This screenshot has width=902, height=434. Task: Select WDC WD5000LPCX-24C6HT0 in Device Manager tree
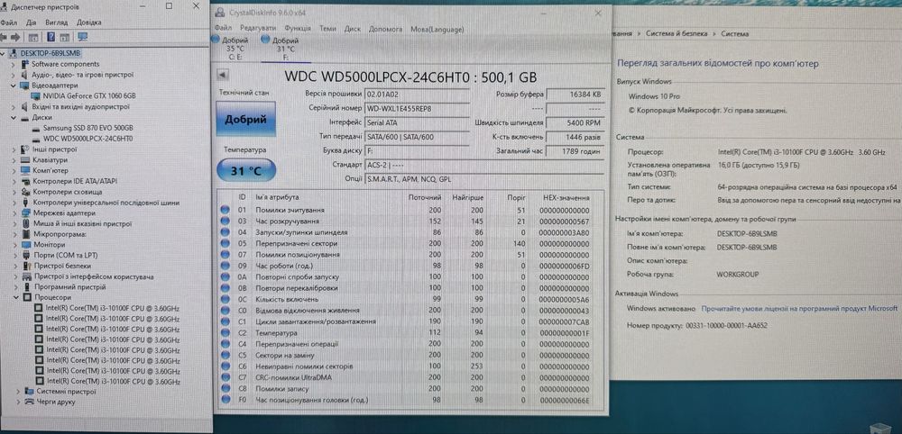(88, 139)
